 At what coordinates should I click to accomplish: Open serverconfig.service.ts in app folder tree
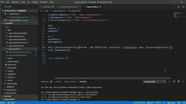tap(17, 55)
